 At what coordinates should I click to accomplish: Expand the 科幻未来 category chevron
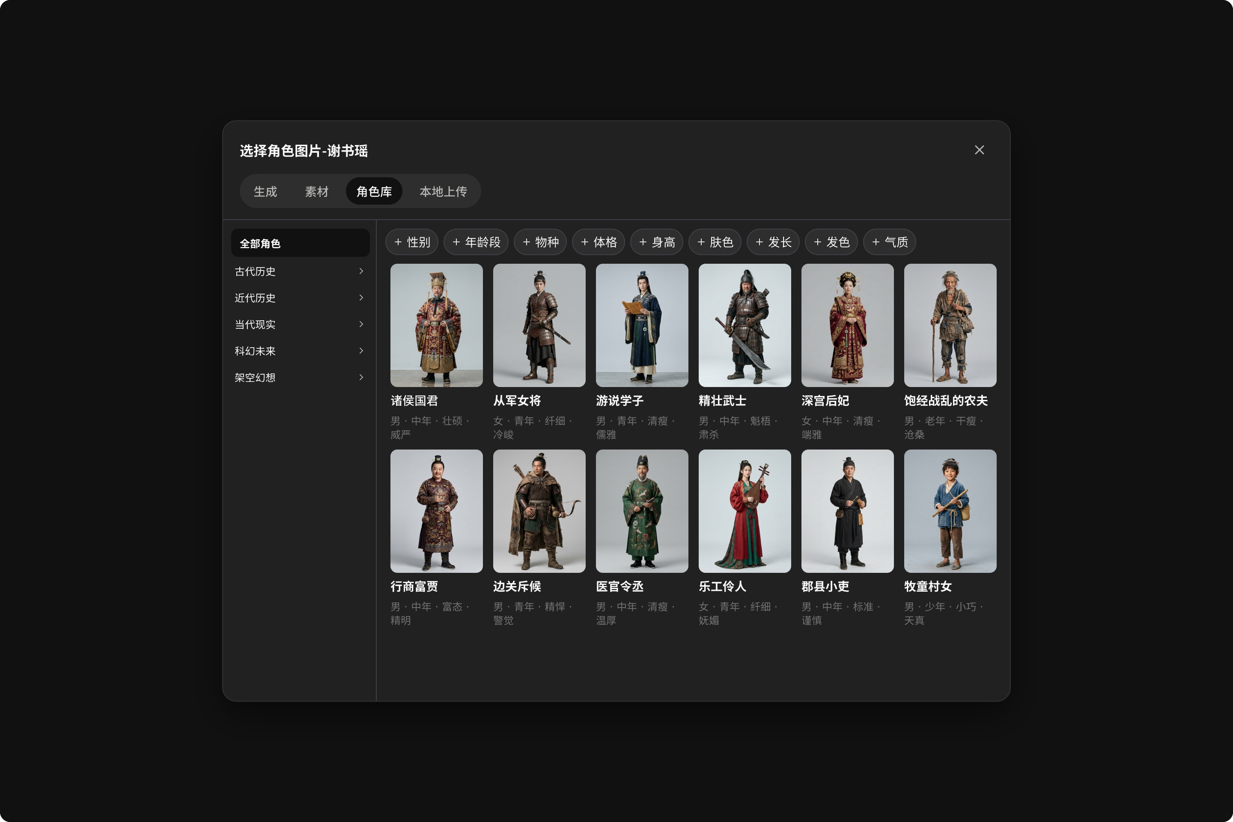click(361, 351)
